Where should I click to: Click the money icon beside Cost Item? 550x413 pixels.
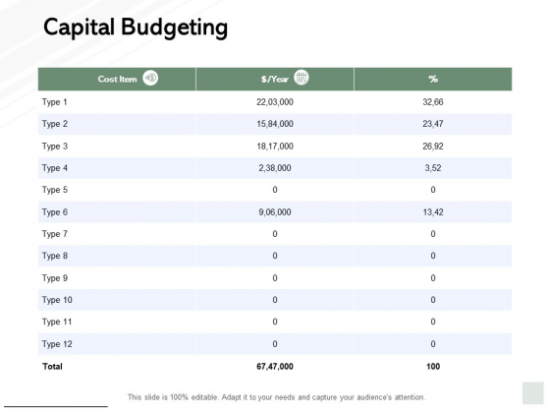click(150, 78)
